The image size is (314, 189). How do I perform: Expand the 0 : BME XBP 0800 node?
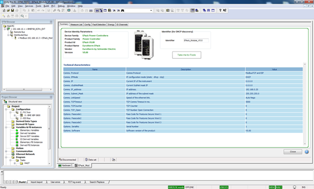coord(15,116)
